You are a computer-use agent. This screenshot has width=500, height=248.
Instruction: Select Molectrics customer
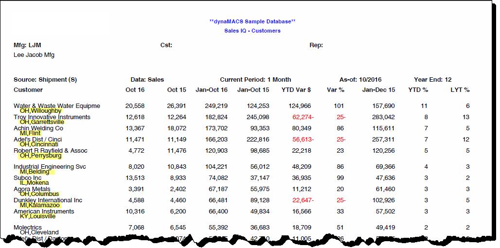click(28, 228)
